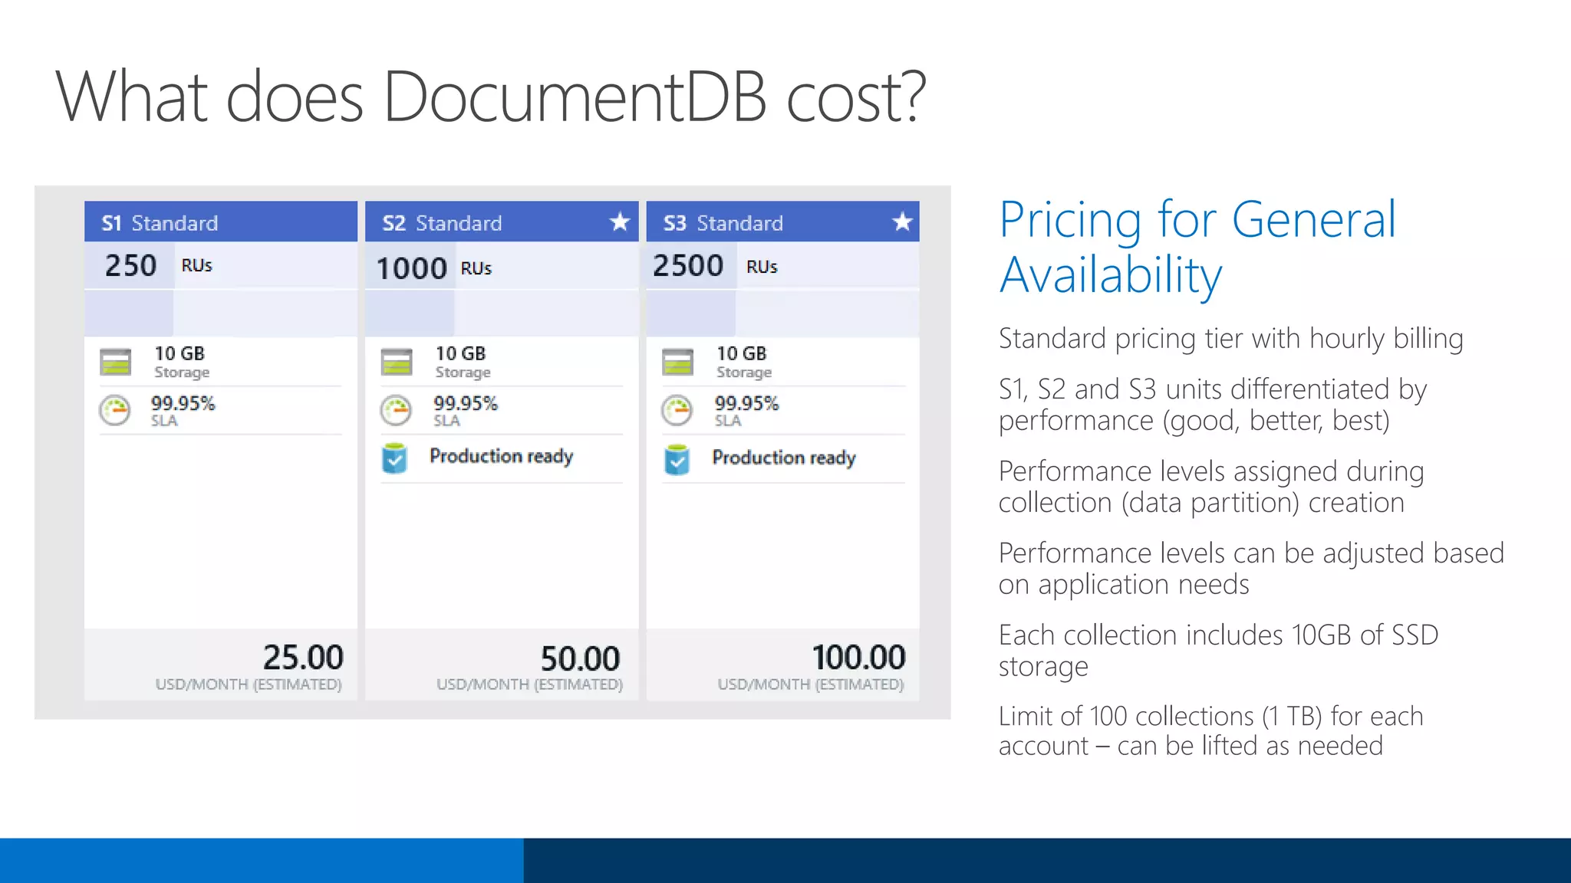
Task: Click 10 GB Storage text in S2 card
Action: 463,362
